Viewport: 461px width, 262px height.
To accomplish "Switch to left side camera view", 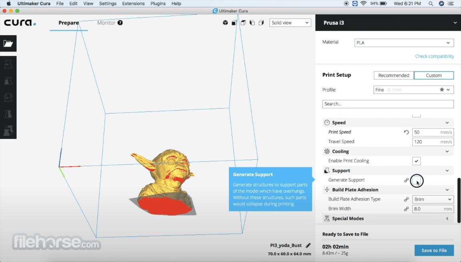I will click(x=252, y=23).
